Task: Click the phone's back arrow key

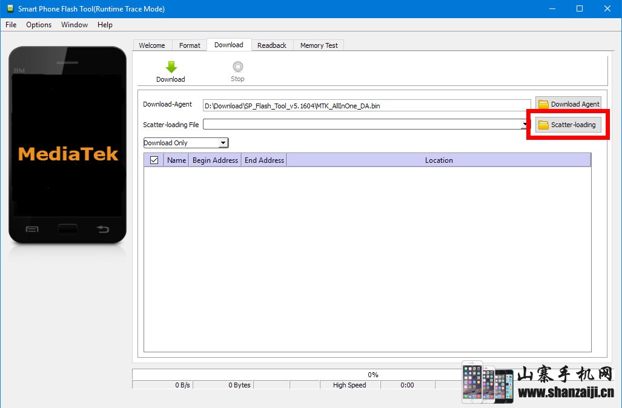Action: point(103,229)
